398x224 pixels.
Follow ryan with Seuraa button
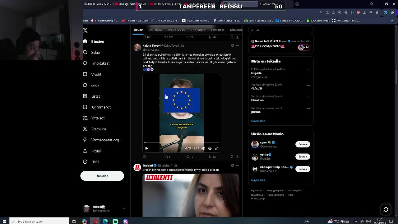(303, 144)
